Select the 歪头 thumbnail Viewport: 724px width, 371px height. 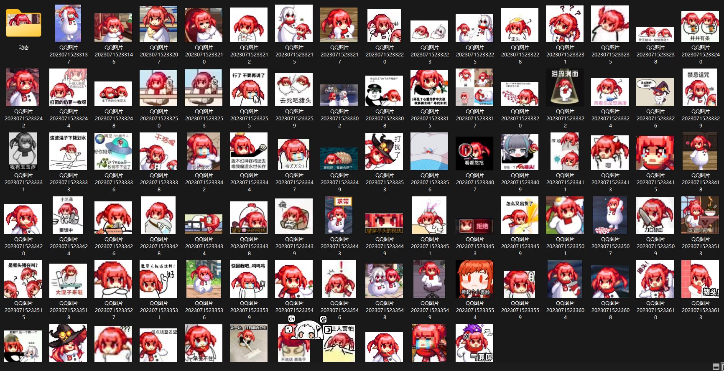pos(520,25)
